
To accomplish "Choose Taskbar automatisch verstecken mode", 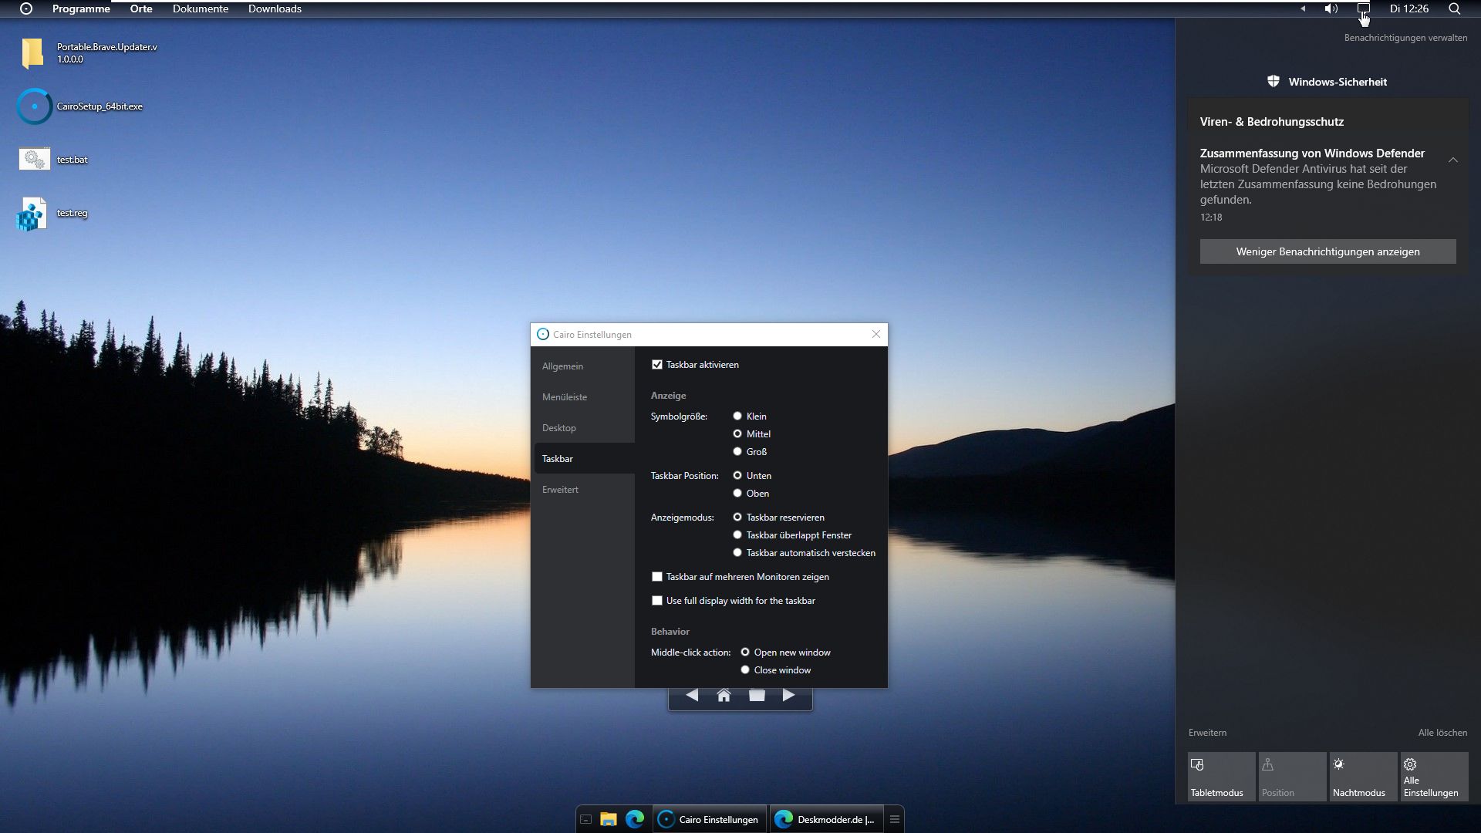I will (737, 553).
